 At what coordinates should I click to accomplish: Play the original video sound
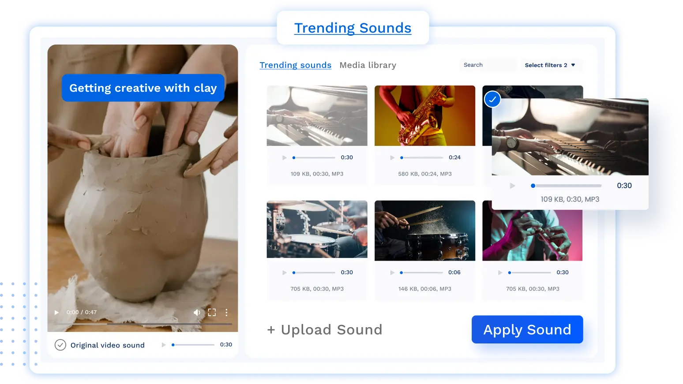164,344
